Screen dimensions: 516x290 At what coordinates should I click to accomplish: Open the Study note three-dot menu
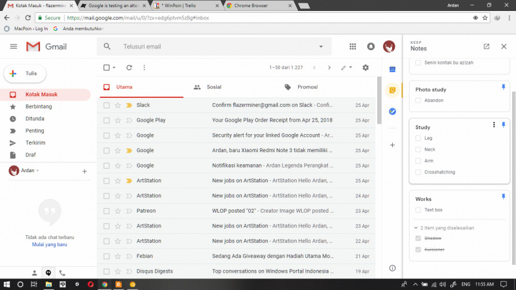[x=494, y=124]
